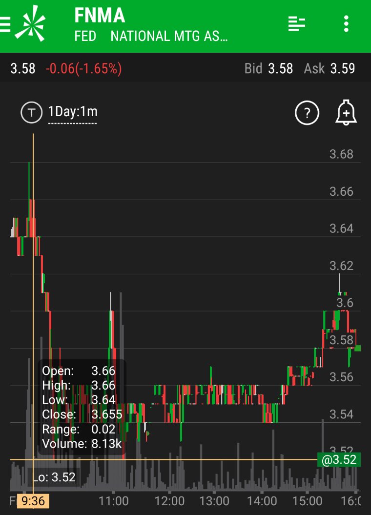This screenshot has width=371, height=515.
Task: Tap the Ask 3.59 quote
Action: click(x=330, y=69)
